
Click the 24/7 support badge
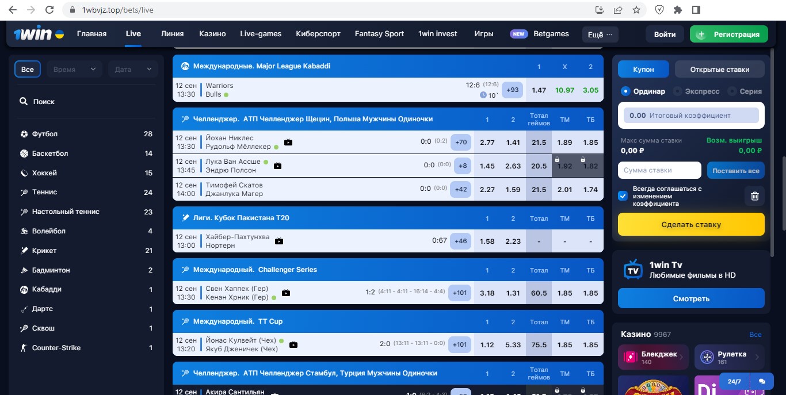point(734,381)
